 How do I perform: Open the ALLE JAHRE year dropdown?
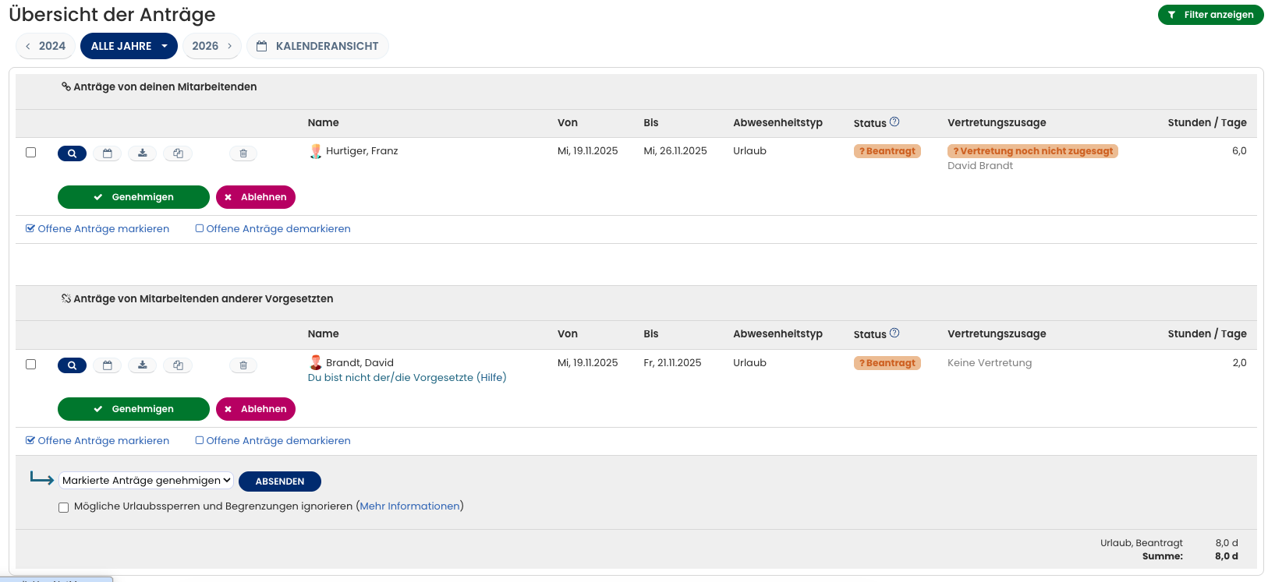[129, 46]
